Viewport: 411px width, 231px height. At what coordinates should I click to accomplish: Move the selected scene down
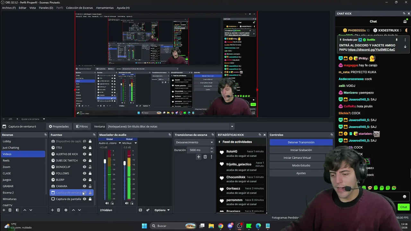pos(31,210)
